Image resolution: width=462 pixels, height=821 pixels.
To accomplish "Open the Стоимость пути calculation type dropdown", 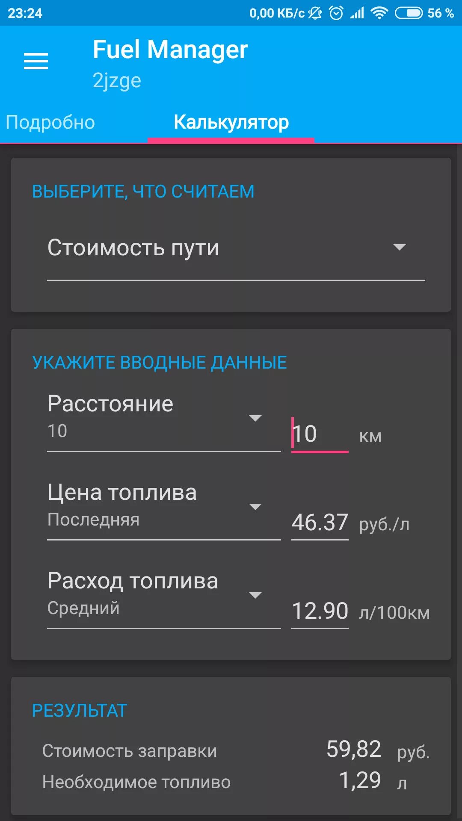I will pyautogui.click(x=235, y=248).
